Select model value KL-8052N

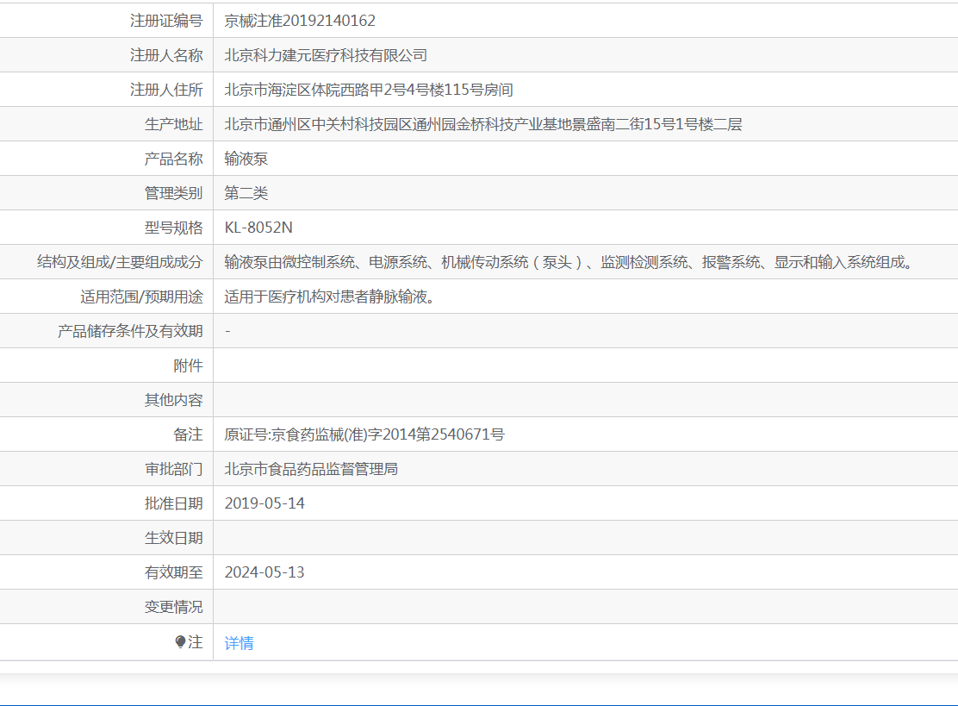(258, 228)
